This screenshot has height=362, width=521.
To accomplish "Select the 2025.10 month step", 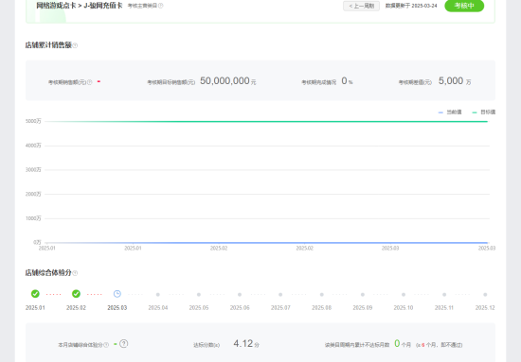I will tap(404, 294).
